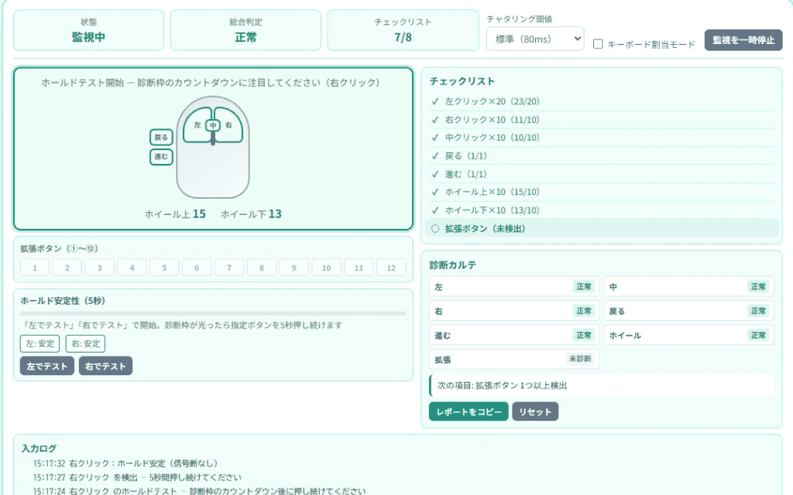
Task: Click 左 diagnosis row
Action: 514,287
